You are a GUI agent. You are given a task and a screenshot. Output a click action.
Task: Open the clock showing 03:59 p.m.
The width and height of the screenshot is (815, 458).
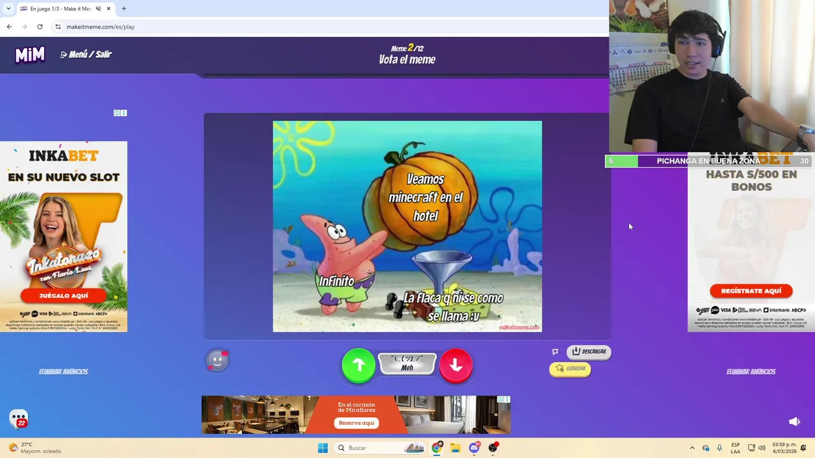784,448
